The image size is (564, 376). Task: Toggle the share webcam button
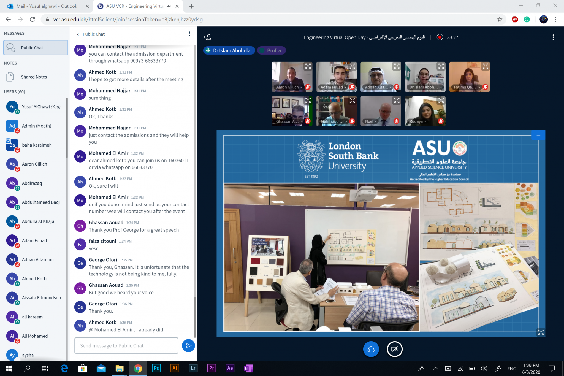click(x=394, y=349)
